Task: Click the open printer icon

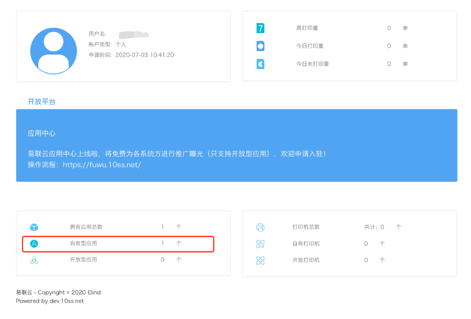Action: point(260,260)
